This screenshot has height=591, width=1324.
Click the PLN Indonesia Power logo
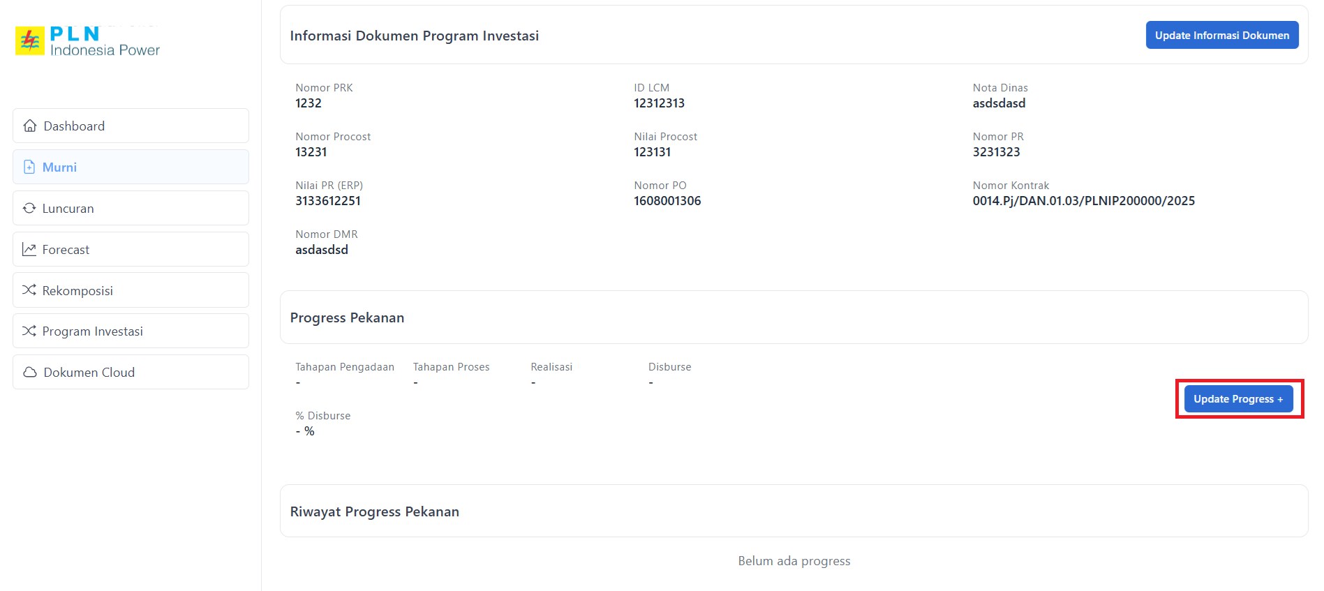tap(88, 42)
